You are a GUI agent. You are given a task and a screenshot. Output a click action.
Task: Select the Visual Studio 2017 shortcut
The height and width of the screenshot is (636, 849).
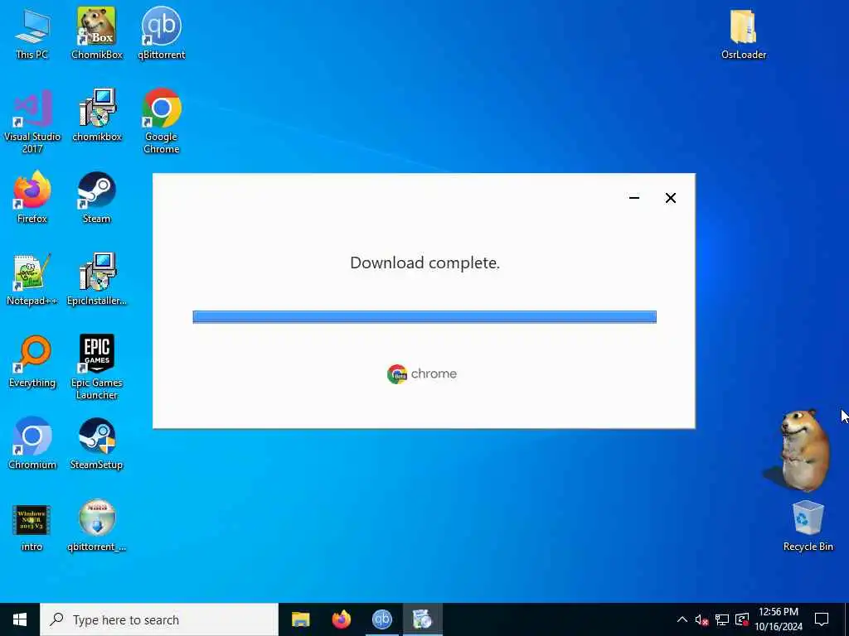tap(32, 121)
